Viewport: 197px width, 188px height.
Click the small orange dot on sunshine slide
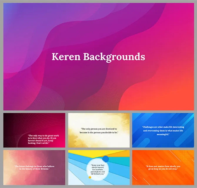click(x=90, y=177)
